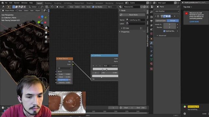Image resolution: width=209 pixels, height=117 pixels.
Task: Edit the Name field ColorRamp.001
Action: point(136,20)
